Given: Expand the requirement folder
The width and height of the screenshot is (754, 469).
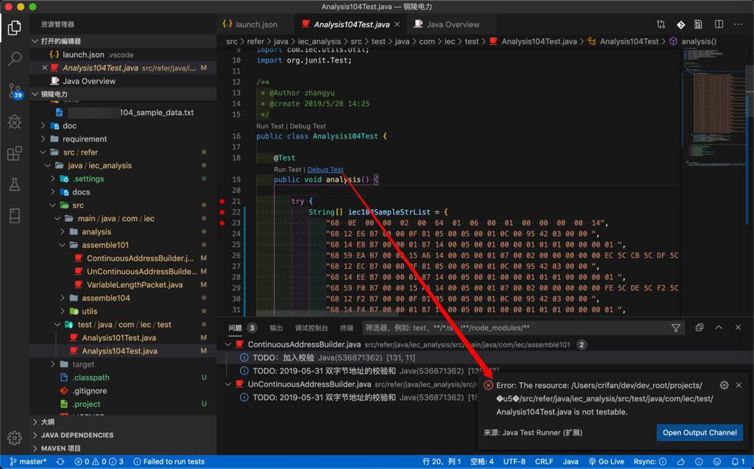Looking at the screenshot, I should pos(85,139).
